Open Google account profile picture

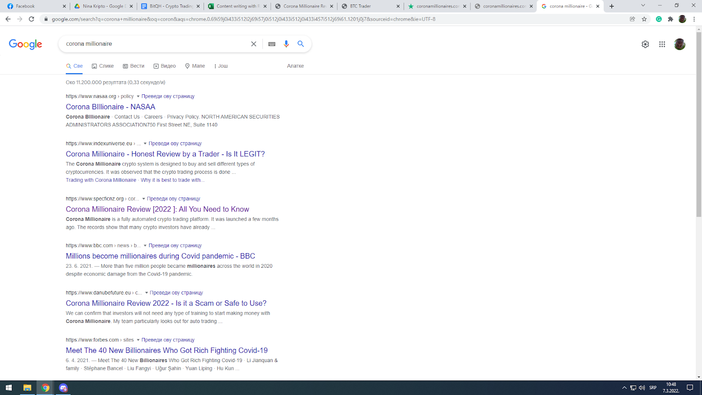[680, 44]
